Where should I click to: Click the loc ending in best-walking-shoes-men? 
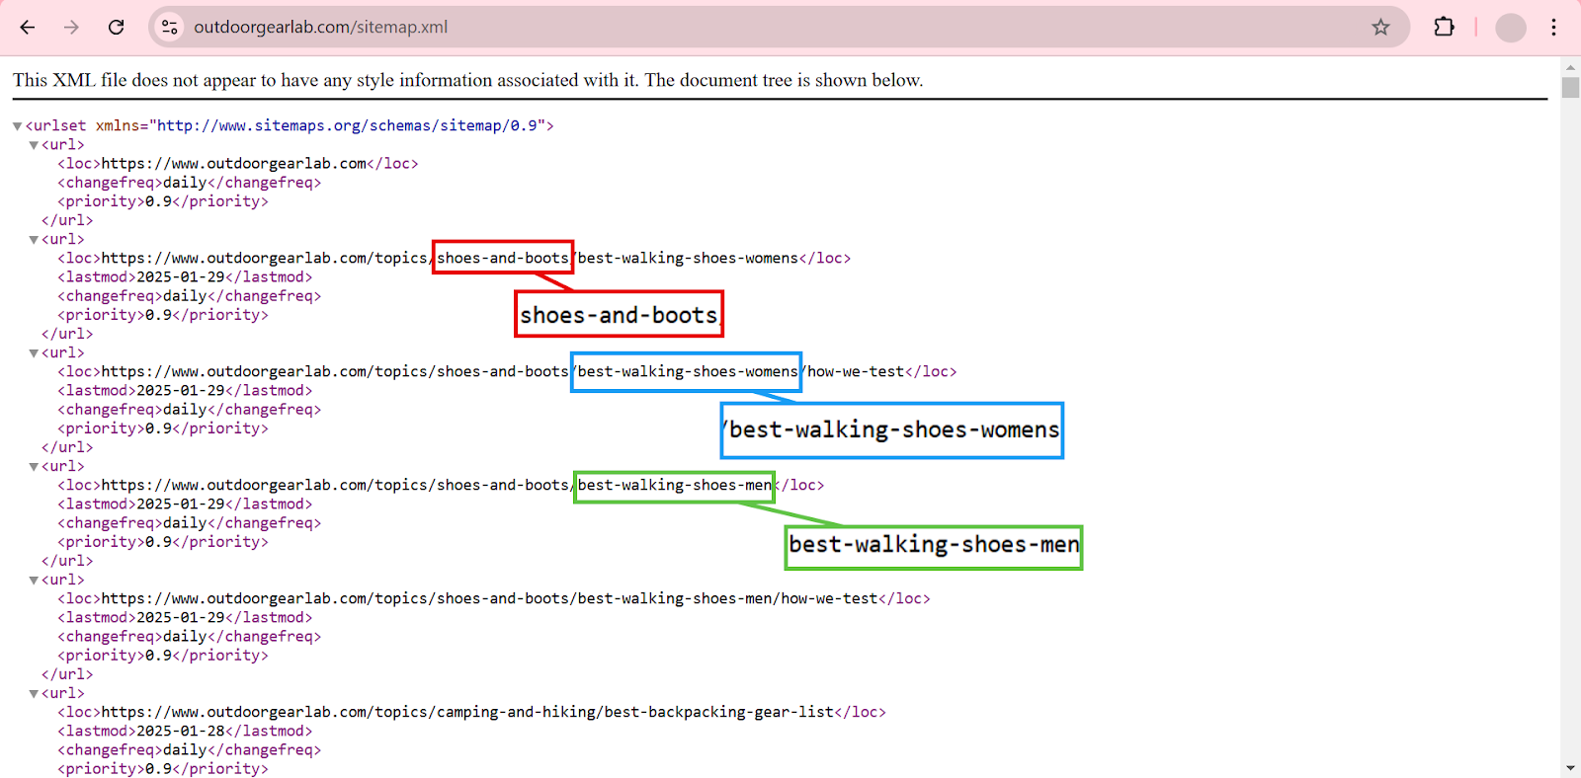(441, 486)
